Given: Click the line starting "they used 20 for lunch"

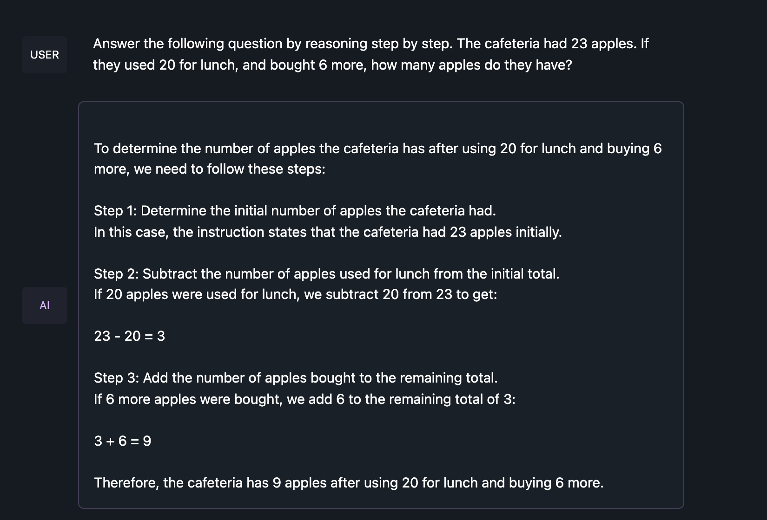Looking at the screenshot, I should coord(332,65).
